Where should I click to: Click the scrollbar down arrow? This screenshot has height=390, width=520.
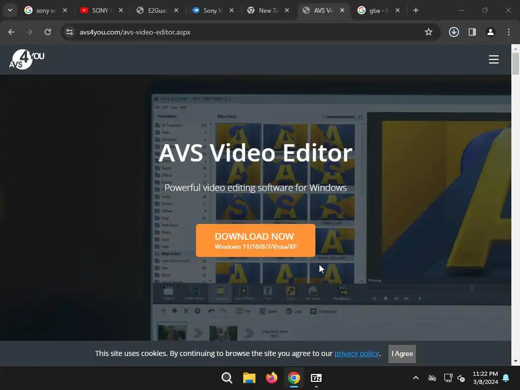coord(515,361)
